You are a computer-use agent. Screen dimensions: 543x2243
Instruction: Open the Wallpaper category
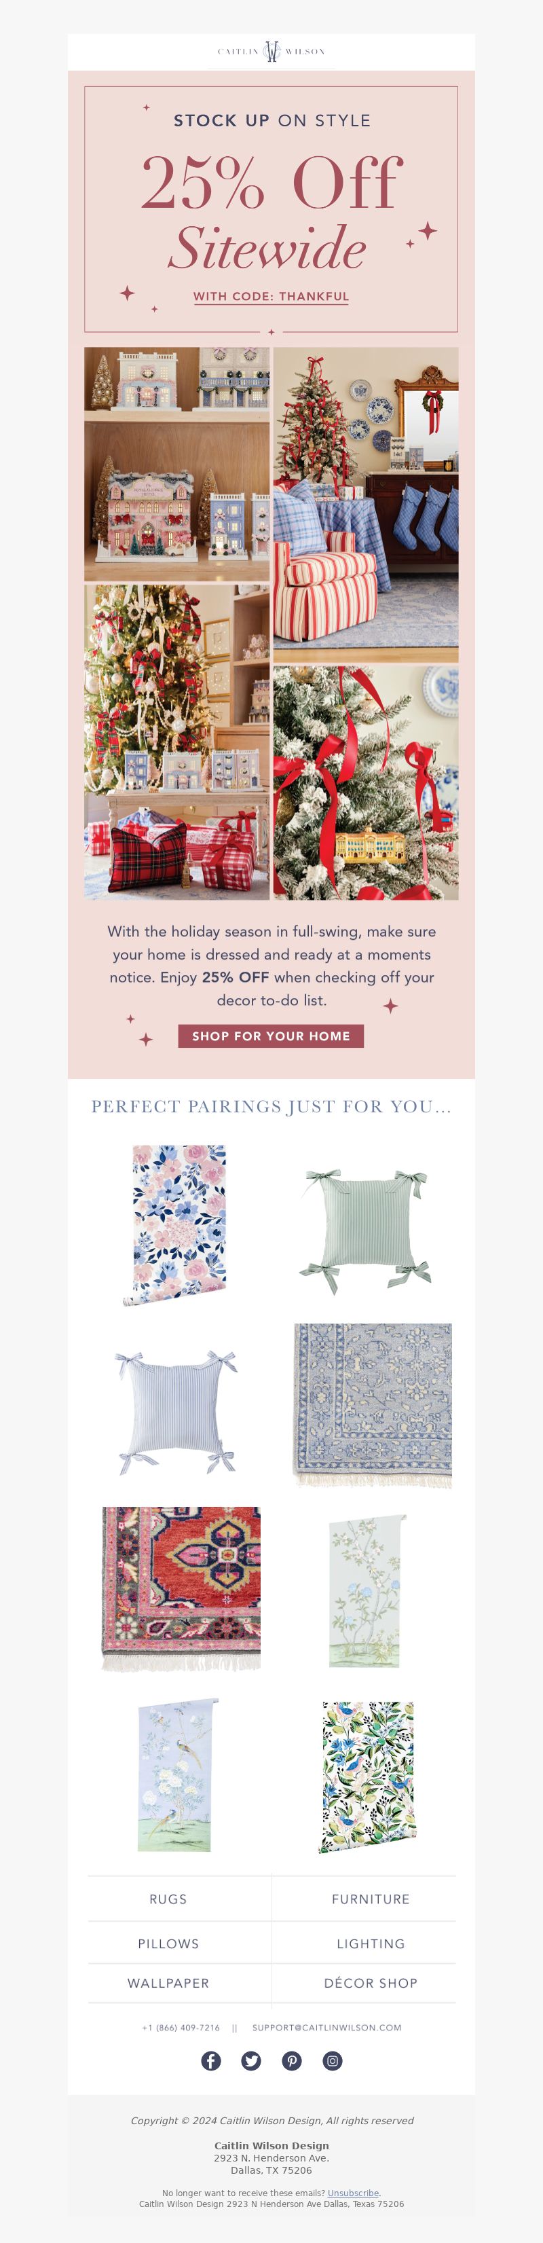[x=168, y=1983]
